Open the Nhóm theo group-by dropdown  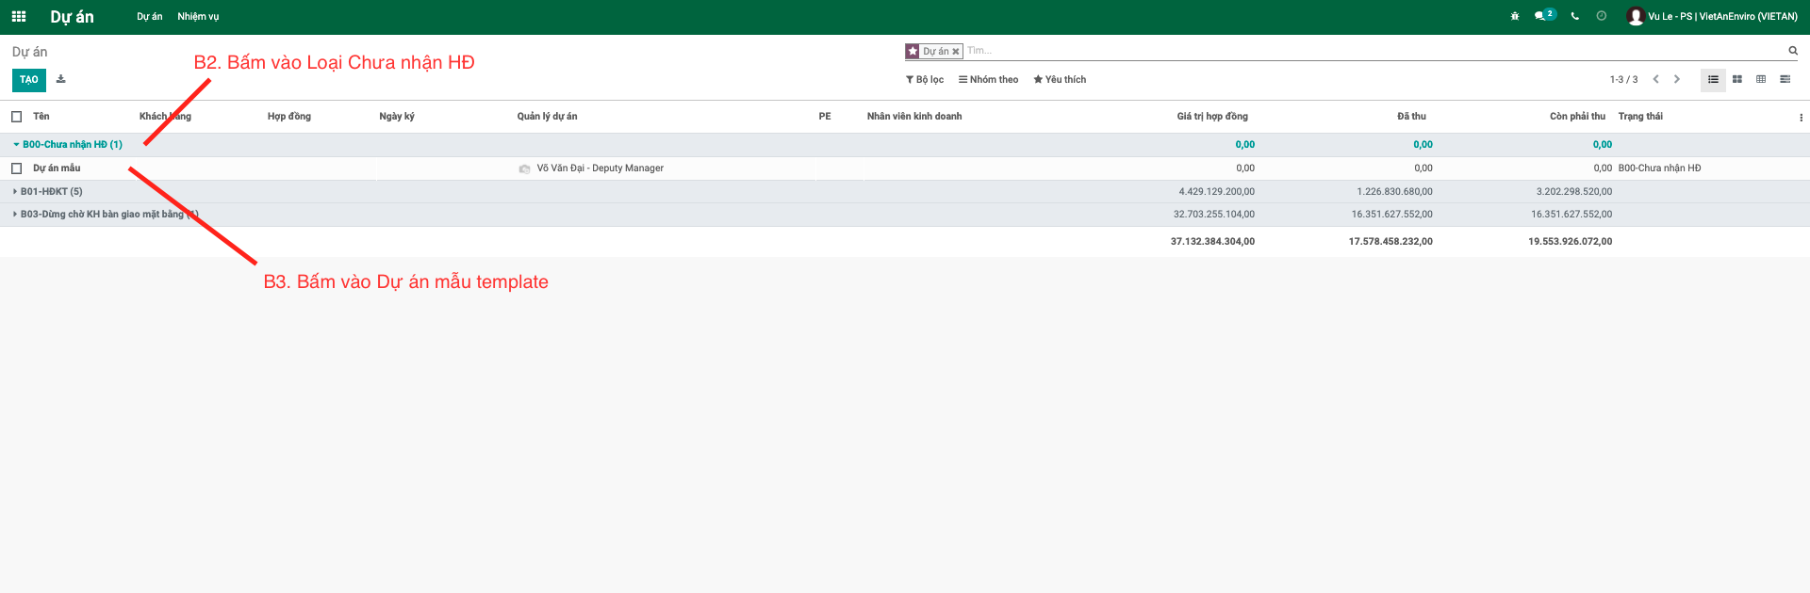(x=989, y=80)
